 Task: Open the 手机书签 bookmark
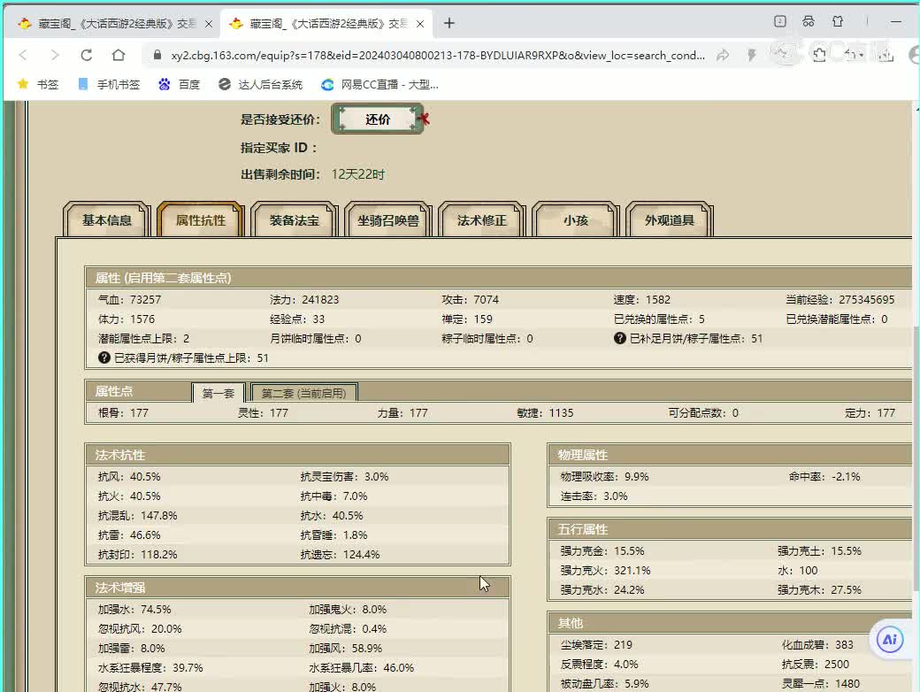tap(109, 85)
